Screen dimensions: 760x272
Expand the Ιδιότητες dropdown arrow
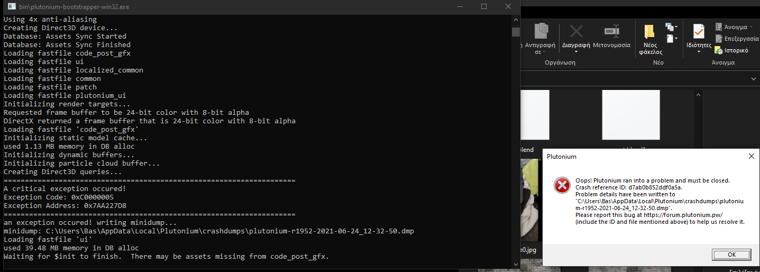pyautogui.click(x=699, y=52)
